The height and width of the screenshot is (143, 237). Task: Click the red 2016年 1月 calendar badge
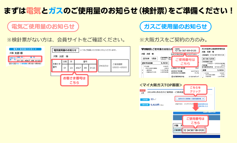pos(143,92)
